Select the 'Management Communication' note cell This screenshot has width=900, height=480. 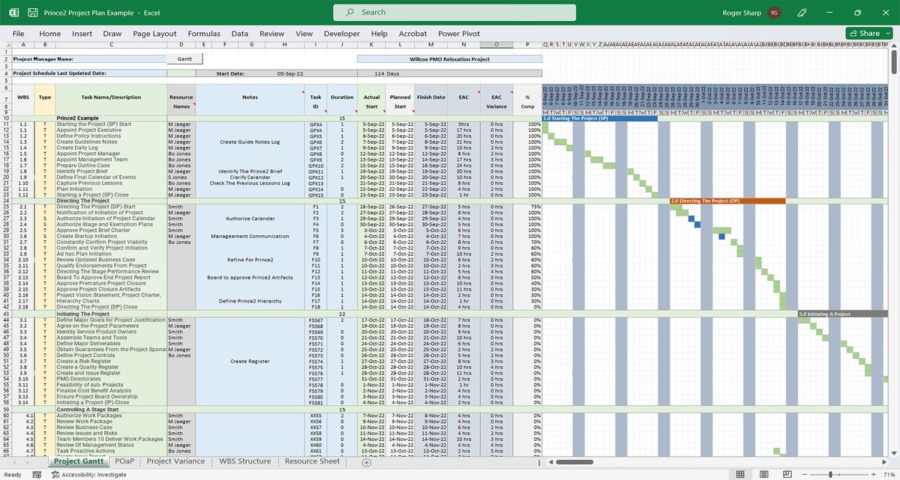click(250, 236)
